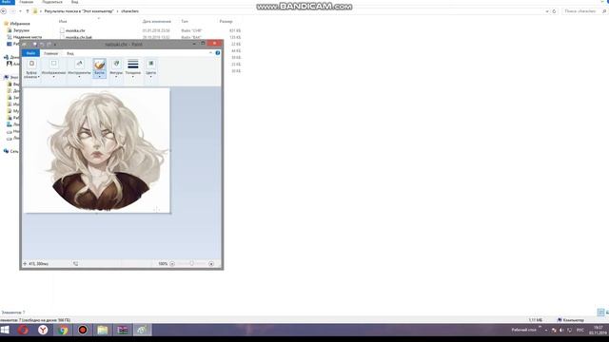
Task: Open Paint's quick access toolbar customize arrow
Action: click(x=55, y=45)
